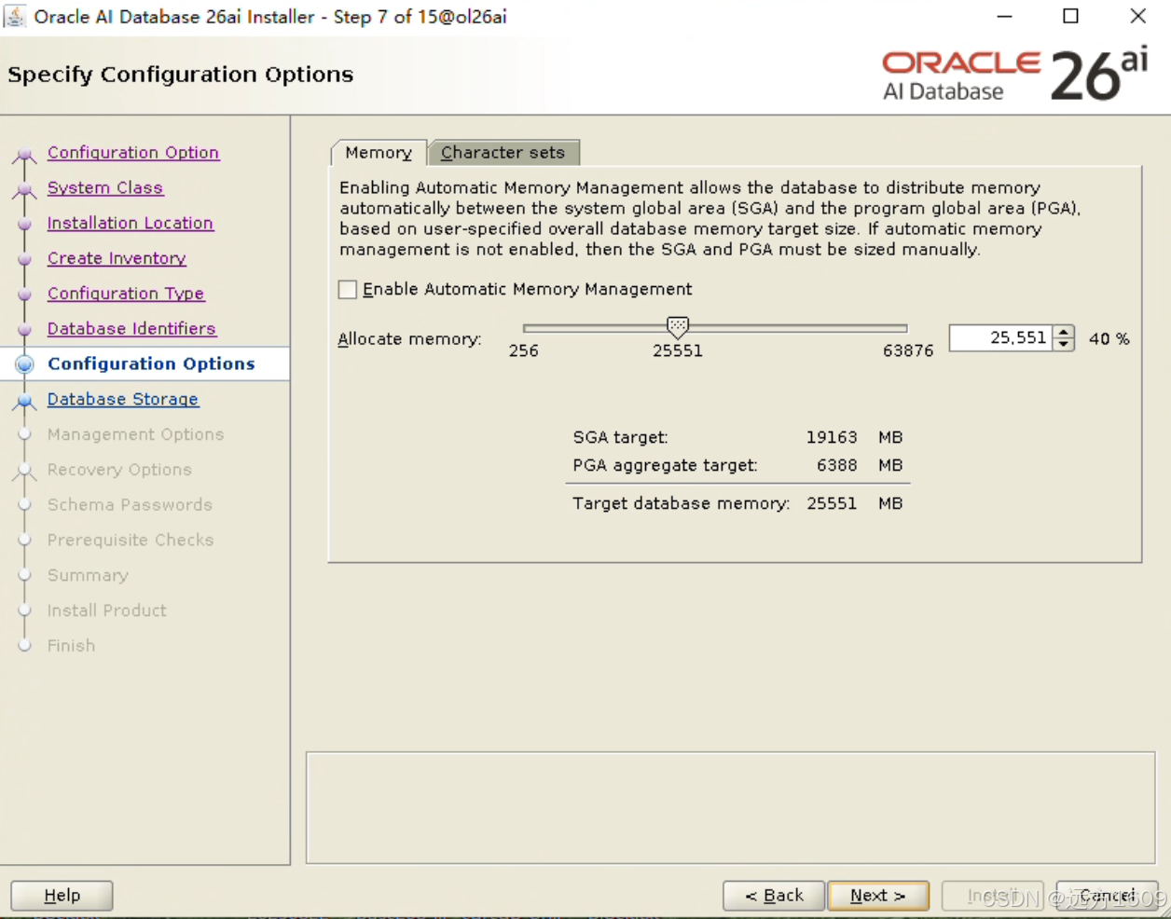Proceed with the Next button
Screen dimensions: 1171x919
pyautogui.click(x=878, y=896)
